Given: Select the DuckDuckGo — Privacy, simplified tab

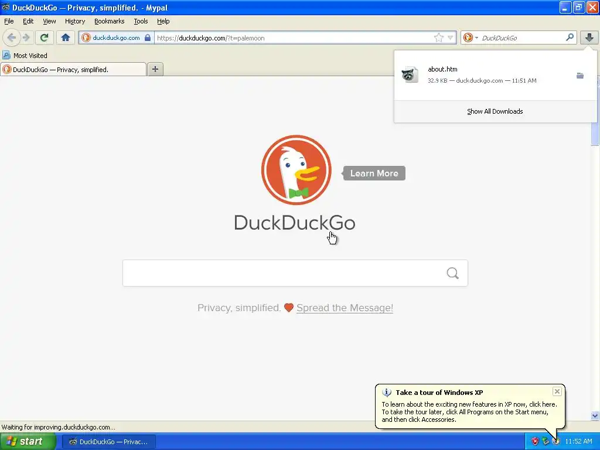Looking at the screenshot, I should pyautogui.click(x=73, y=69).
